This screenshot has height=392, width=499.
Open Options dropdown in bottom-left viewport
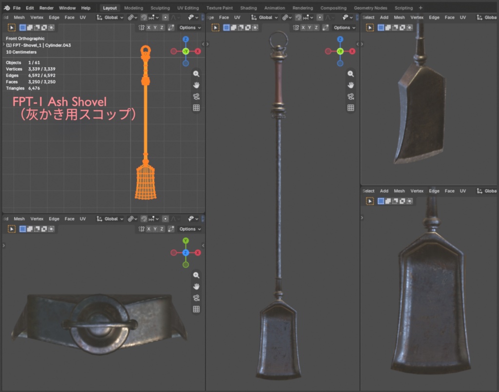[x=190, y=229]
